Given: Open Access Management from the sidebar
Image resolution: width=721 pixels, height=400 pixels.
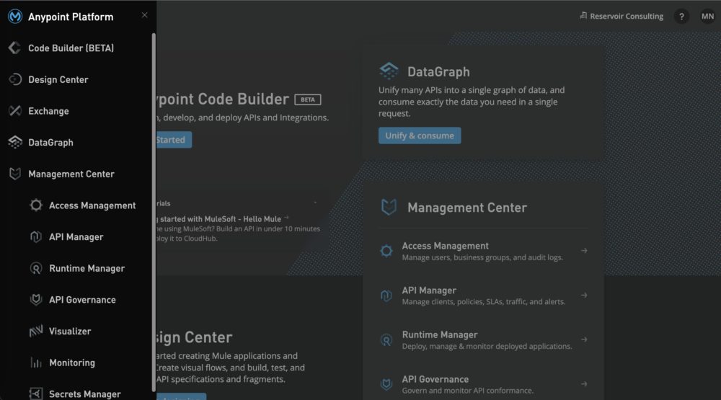Looking at the screenshot, I should coord(92,205).
